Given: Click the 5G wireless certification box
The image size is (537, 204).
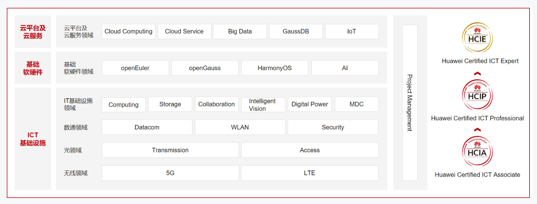Looking at the screenshot, I should click(x=170, y=173).
